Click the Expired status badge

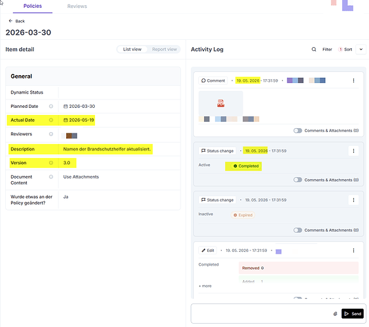pos(243,215)
